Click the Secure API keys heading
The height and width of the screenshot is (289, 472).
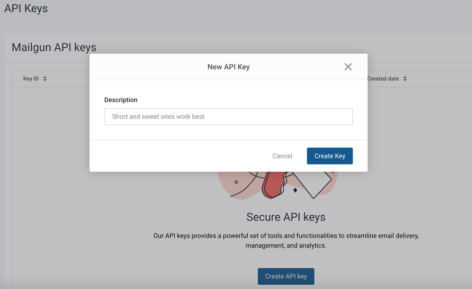click(286, 217)
